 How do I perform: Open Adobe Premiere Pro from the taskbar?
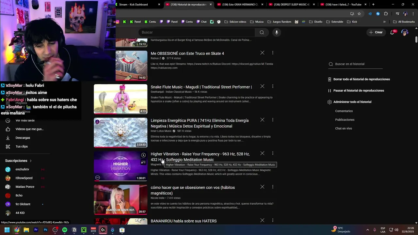pyautogui.click(x=36, y=230)
